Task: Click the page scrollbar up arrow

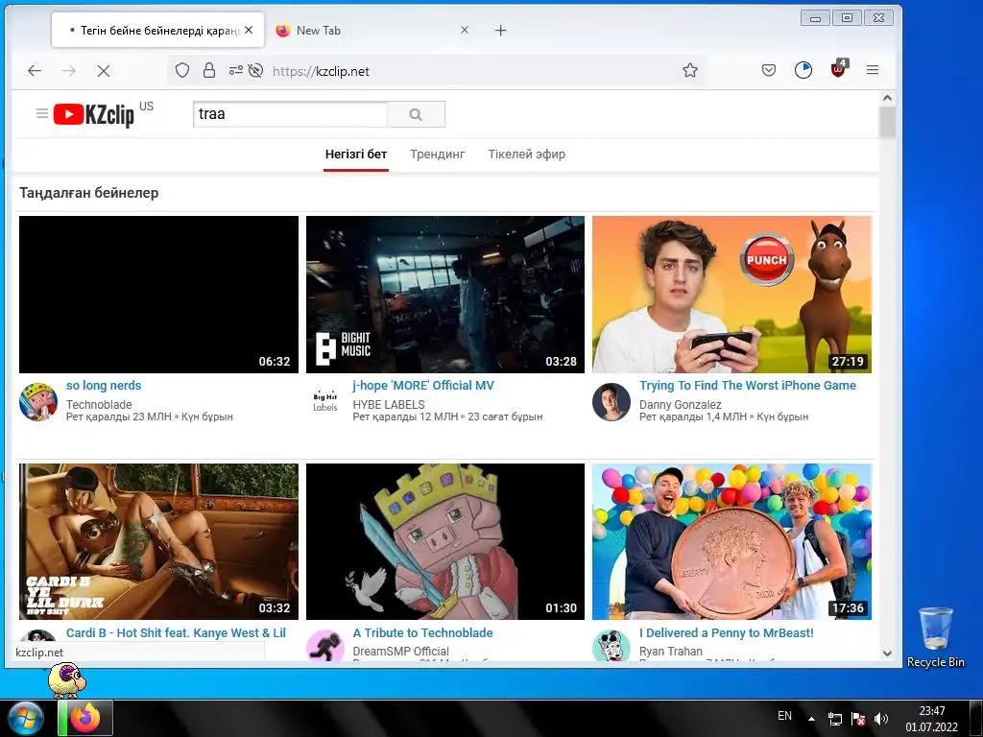Action: (x=887, y=98)
